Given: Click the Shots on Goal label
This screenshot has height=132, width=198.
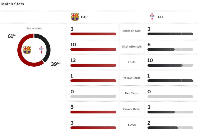Looking at the screenshot, I should pos(132,31).
